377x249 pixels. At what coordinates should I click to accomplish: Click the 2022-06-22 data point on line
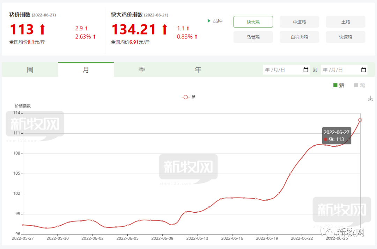click(x=302, y=158)
